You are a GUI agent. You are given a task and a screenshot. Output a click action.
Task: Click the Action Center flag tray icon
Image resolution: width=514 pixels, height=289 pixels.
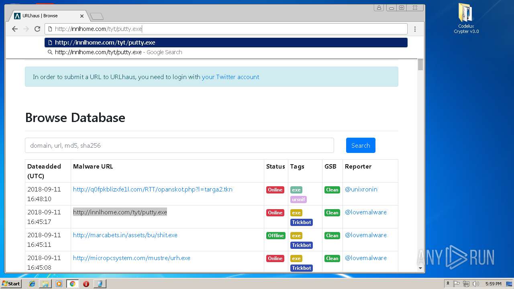point(457,284)
